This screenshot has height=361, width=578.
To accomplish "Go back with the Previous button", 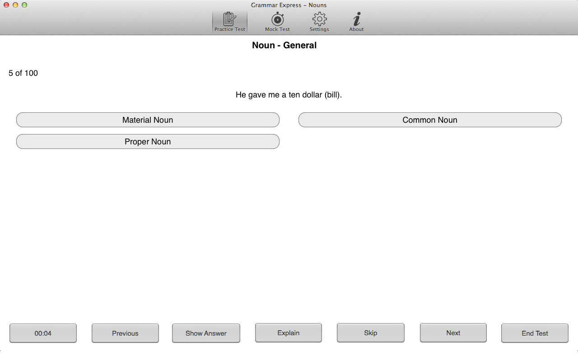I will 125,333.
